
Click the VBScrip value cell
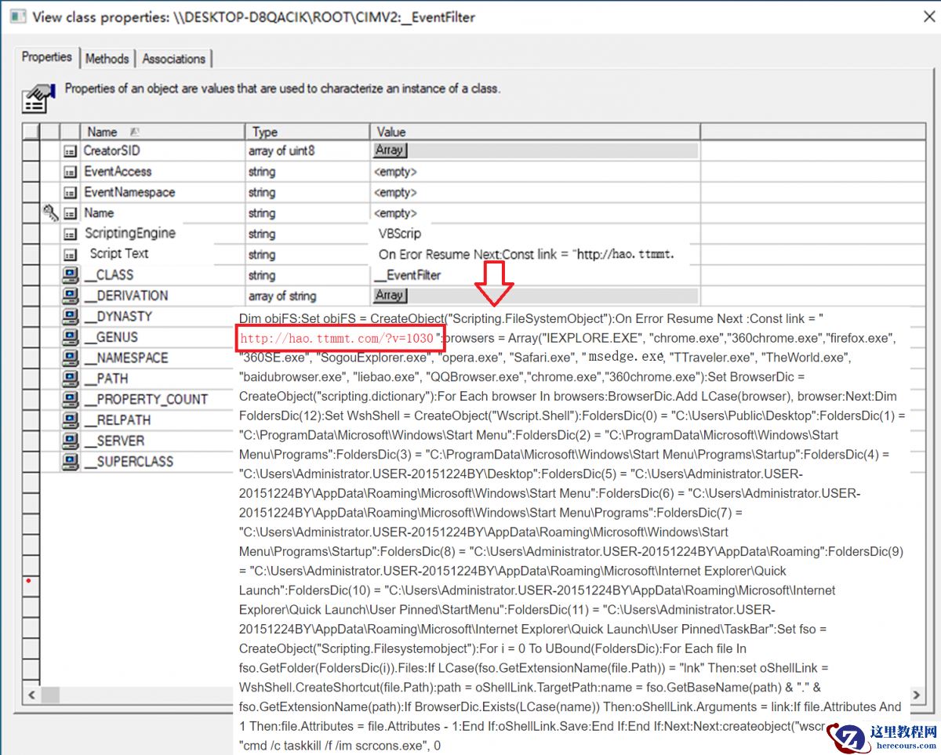(x=400, y=234)
